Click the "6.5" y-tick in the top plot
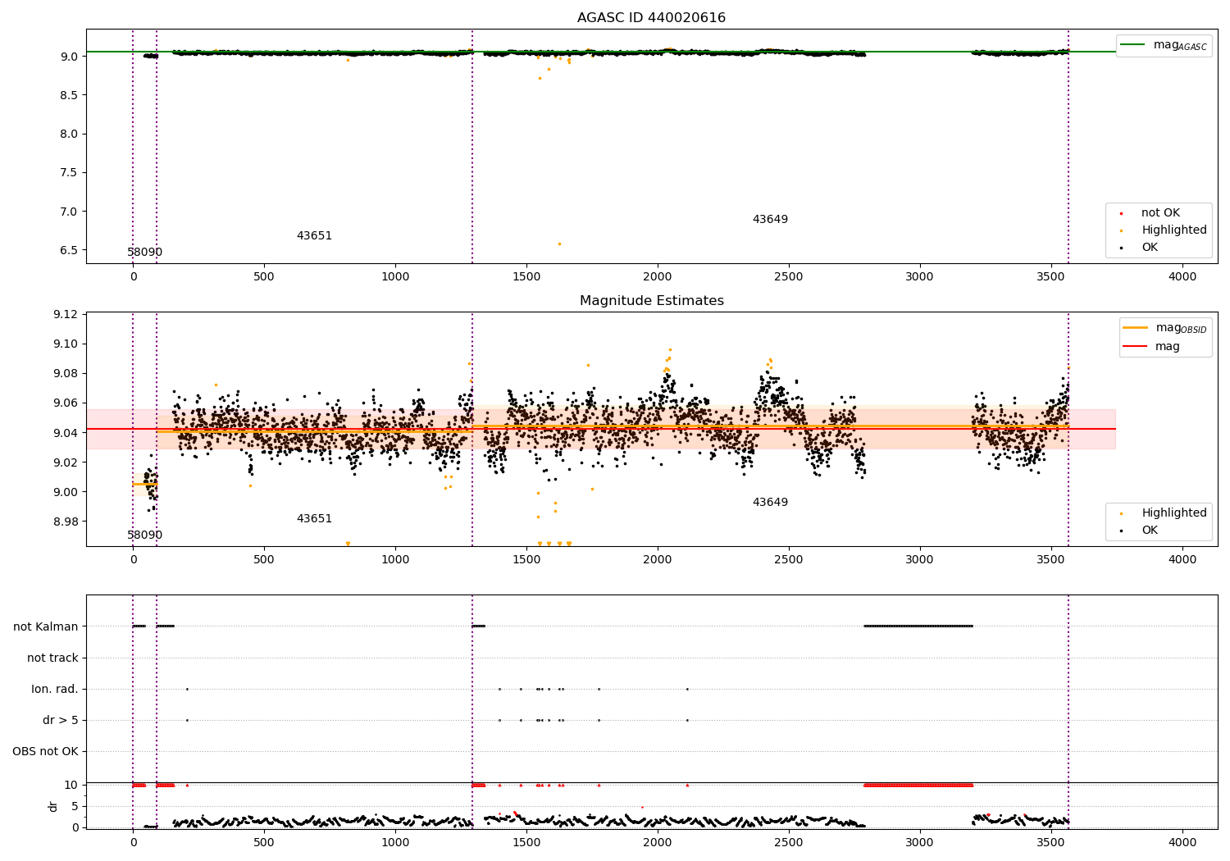The width and height of the screenshot is (1230, 861). 69,250
